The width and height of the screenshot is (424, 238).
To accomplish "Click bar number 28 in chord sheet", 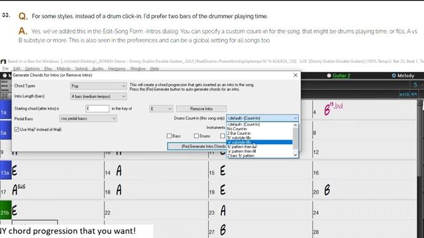I will [x=316, y=232].
